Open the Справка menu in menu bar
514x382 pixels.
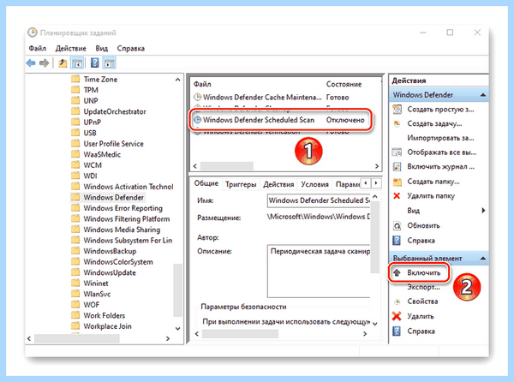pyautogui.click(x=131, y=48)
